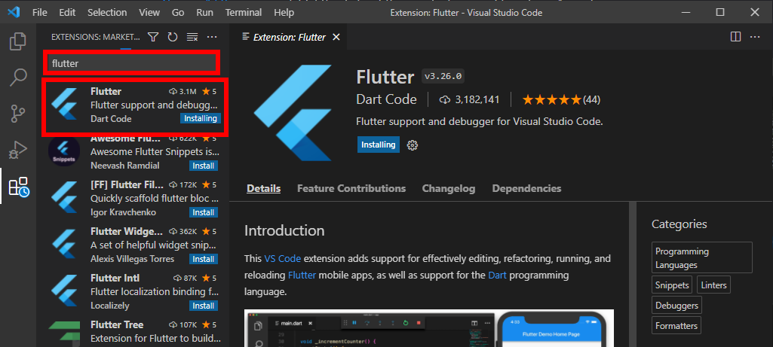Viewport: 773px width, 347px height.
Task: Click the Manage gear icon beside Installing
Action: click(x=412, y=145)
